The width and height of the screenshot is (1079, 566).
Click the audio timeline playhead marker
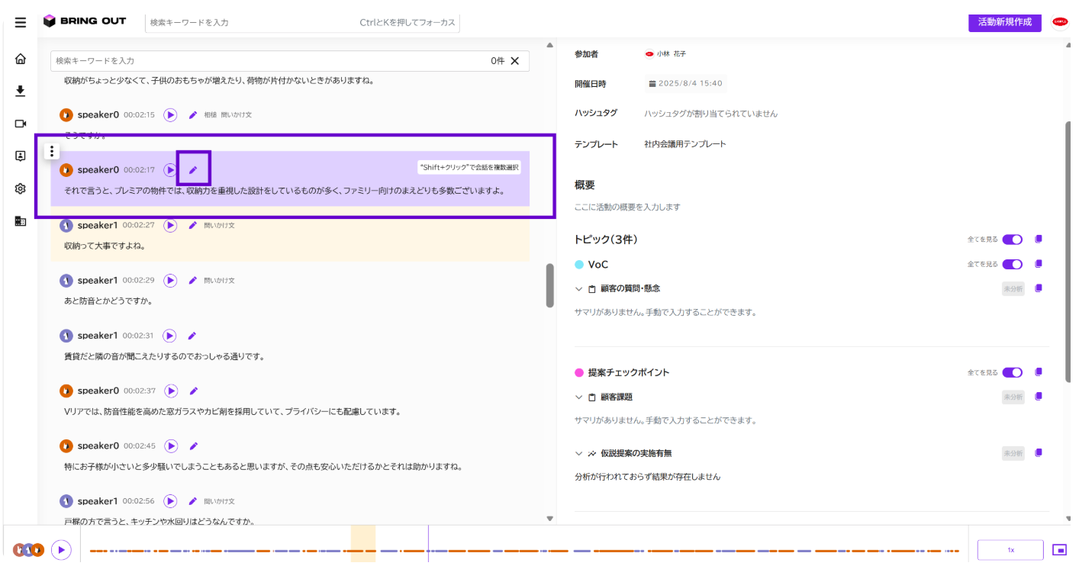(428, 544)
